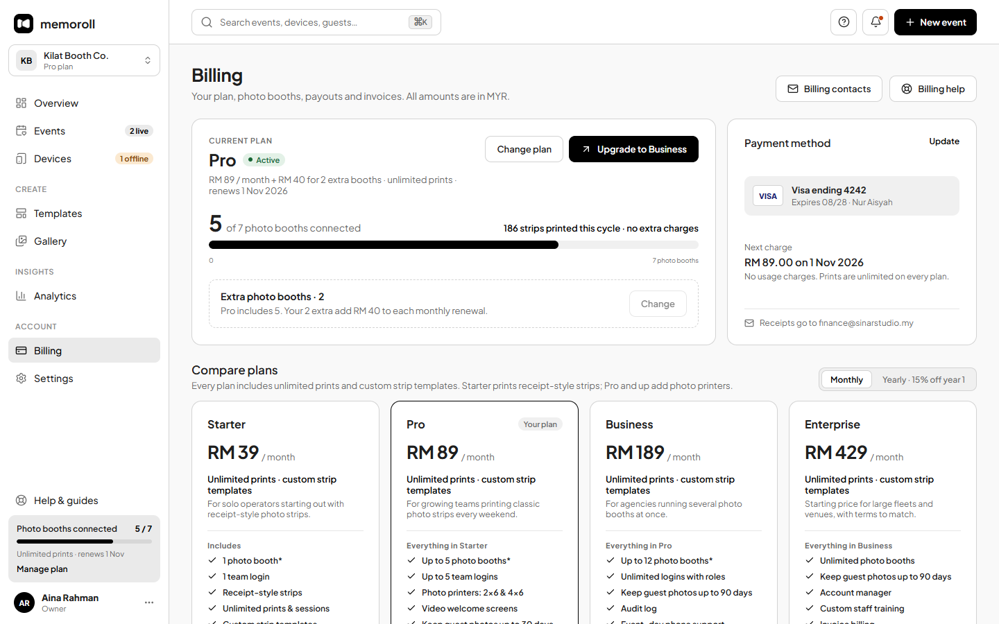Select the Business plan heading

629,424
